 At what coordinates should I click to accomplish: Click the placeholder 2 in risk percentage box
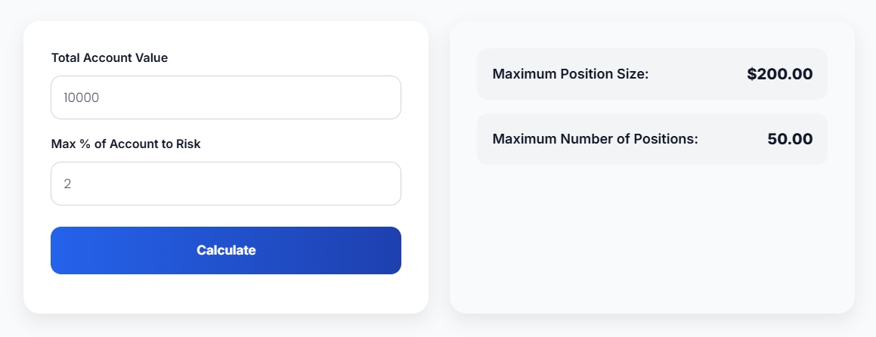[x=67, y=184]
